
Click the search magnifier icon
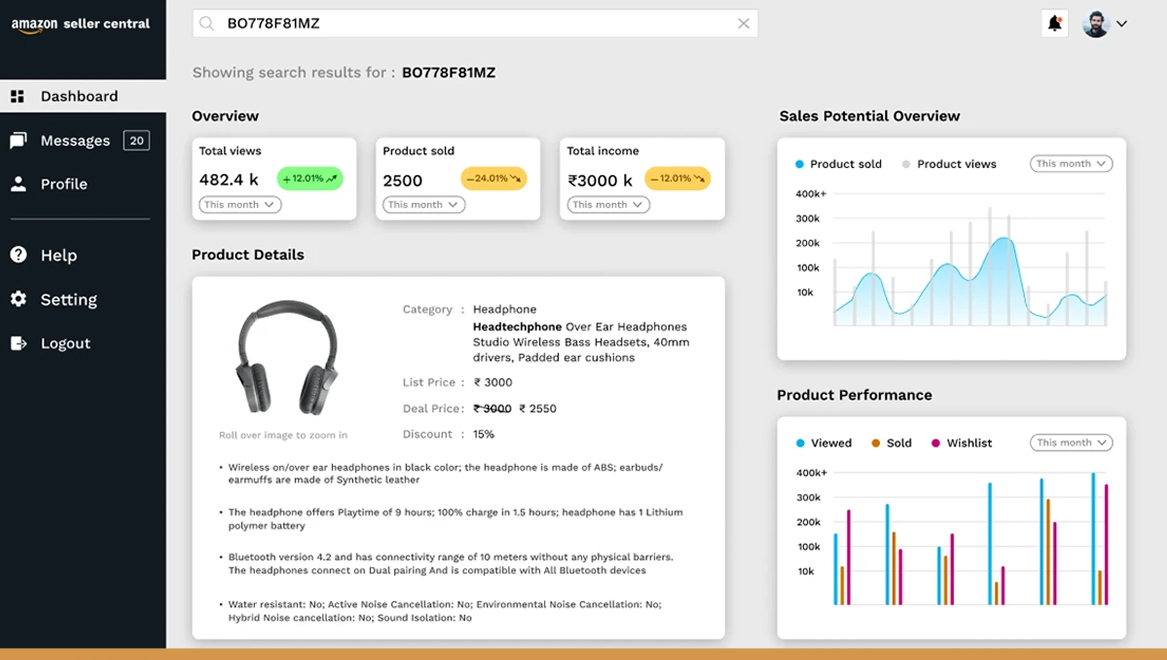pyautogui.click(x=207, y=23)
